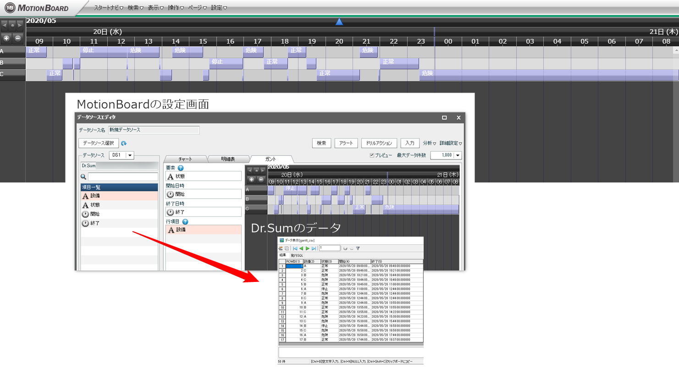The width and height of the screenshot is (679, 375).
Task: Click 設備 entry under 行項目
Action: (x=203, y=230)
